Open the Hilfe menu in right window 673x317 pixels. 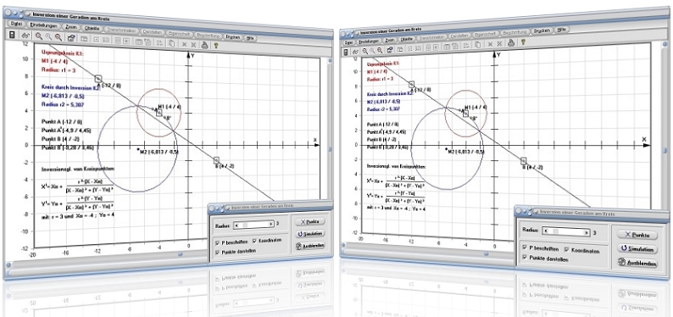coord(561,30)
